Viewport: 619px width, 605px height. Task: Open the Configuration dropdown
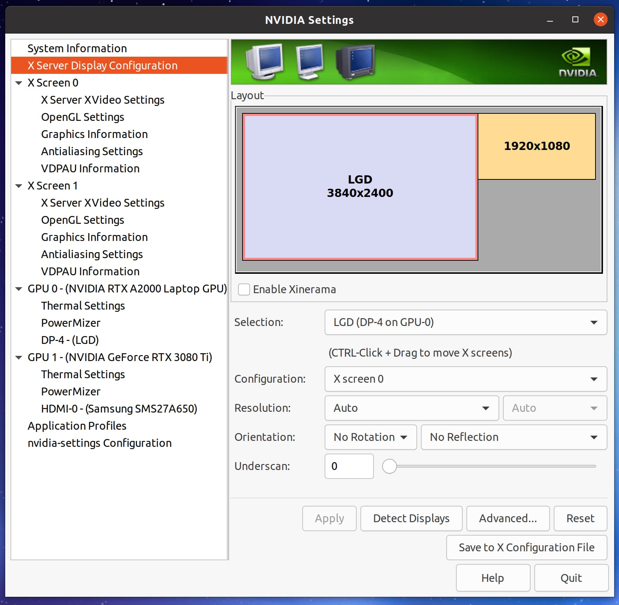click(465, 379)
